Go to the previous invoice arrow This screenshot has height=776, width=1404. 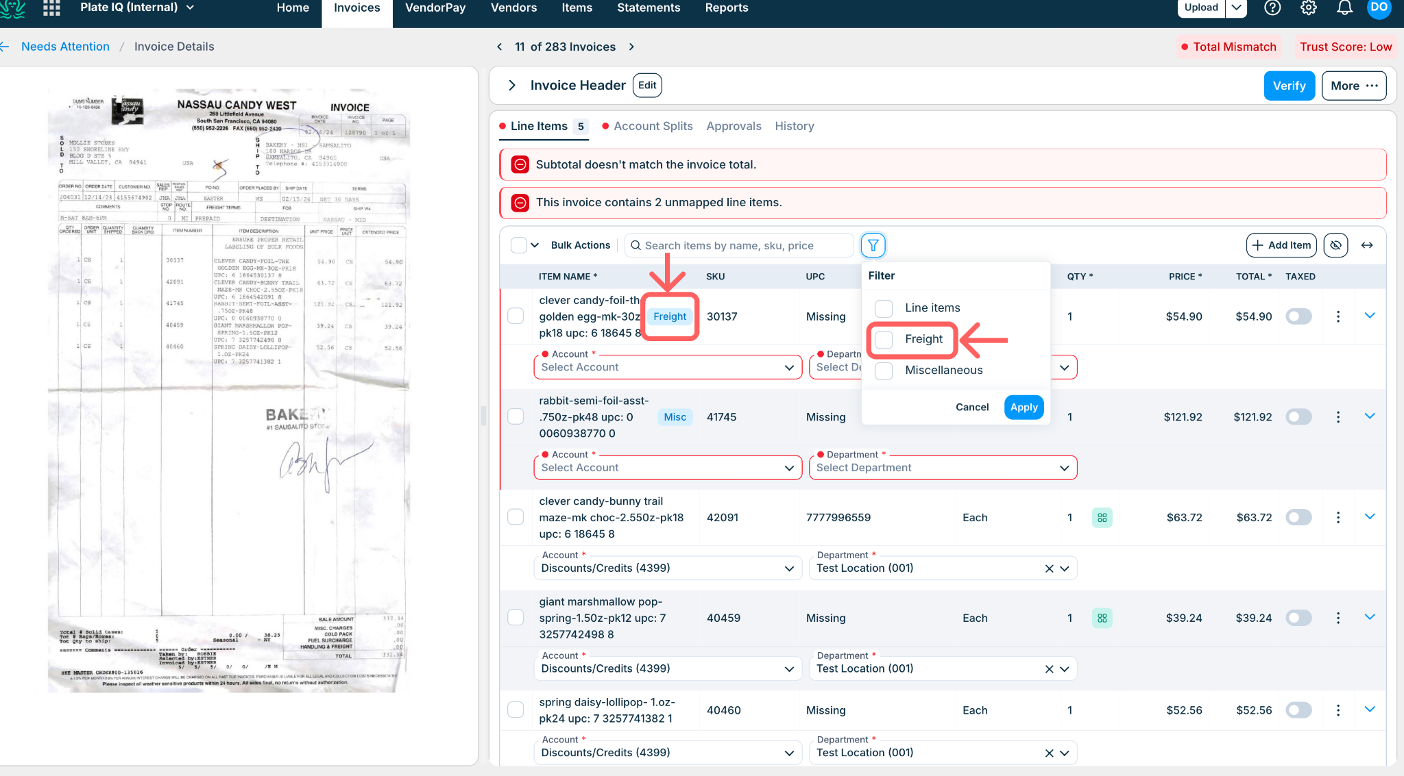(x=500, y=47)
